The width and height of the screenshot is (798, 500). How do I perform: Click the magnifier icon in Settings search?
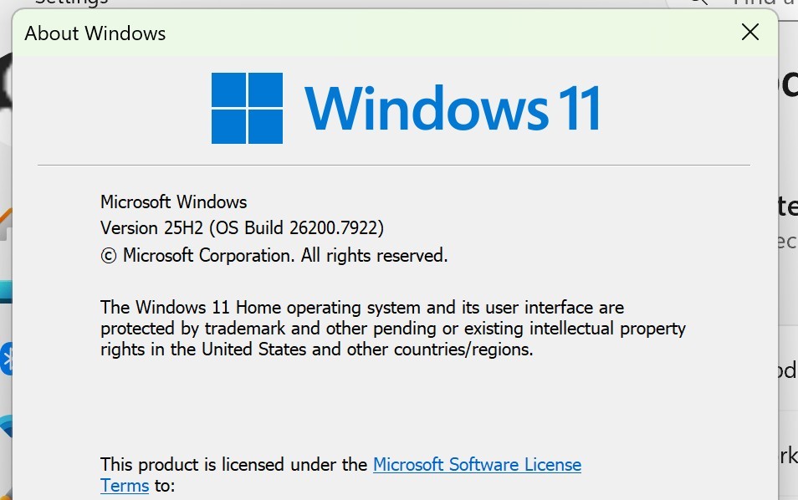click(700, 3)
